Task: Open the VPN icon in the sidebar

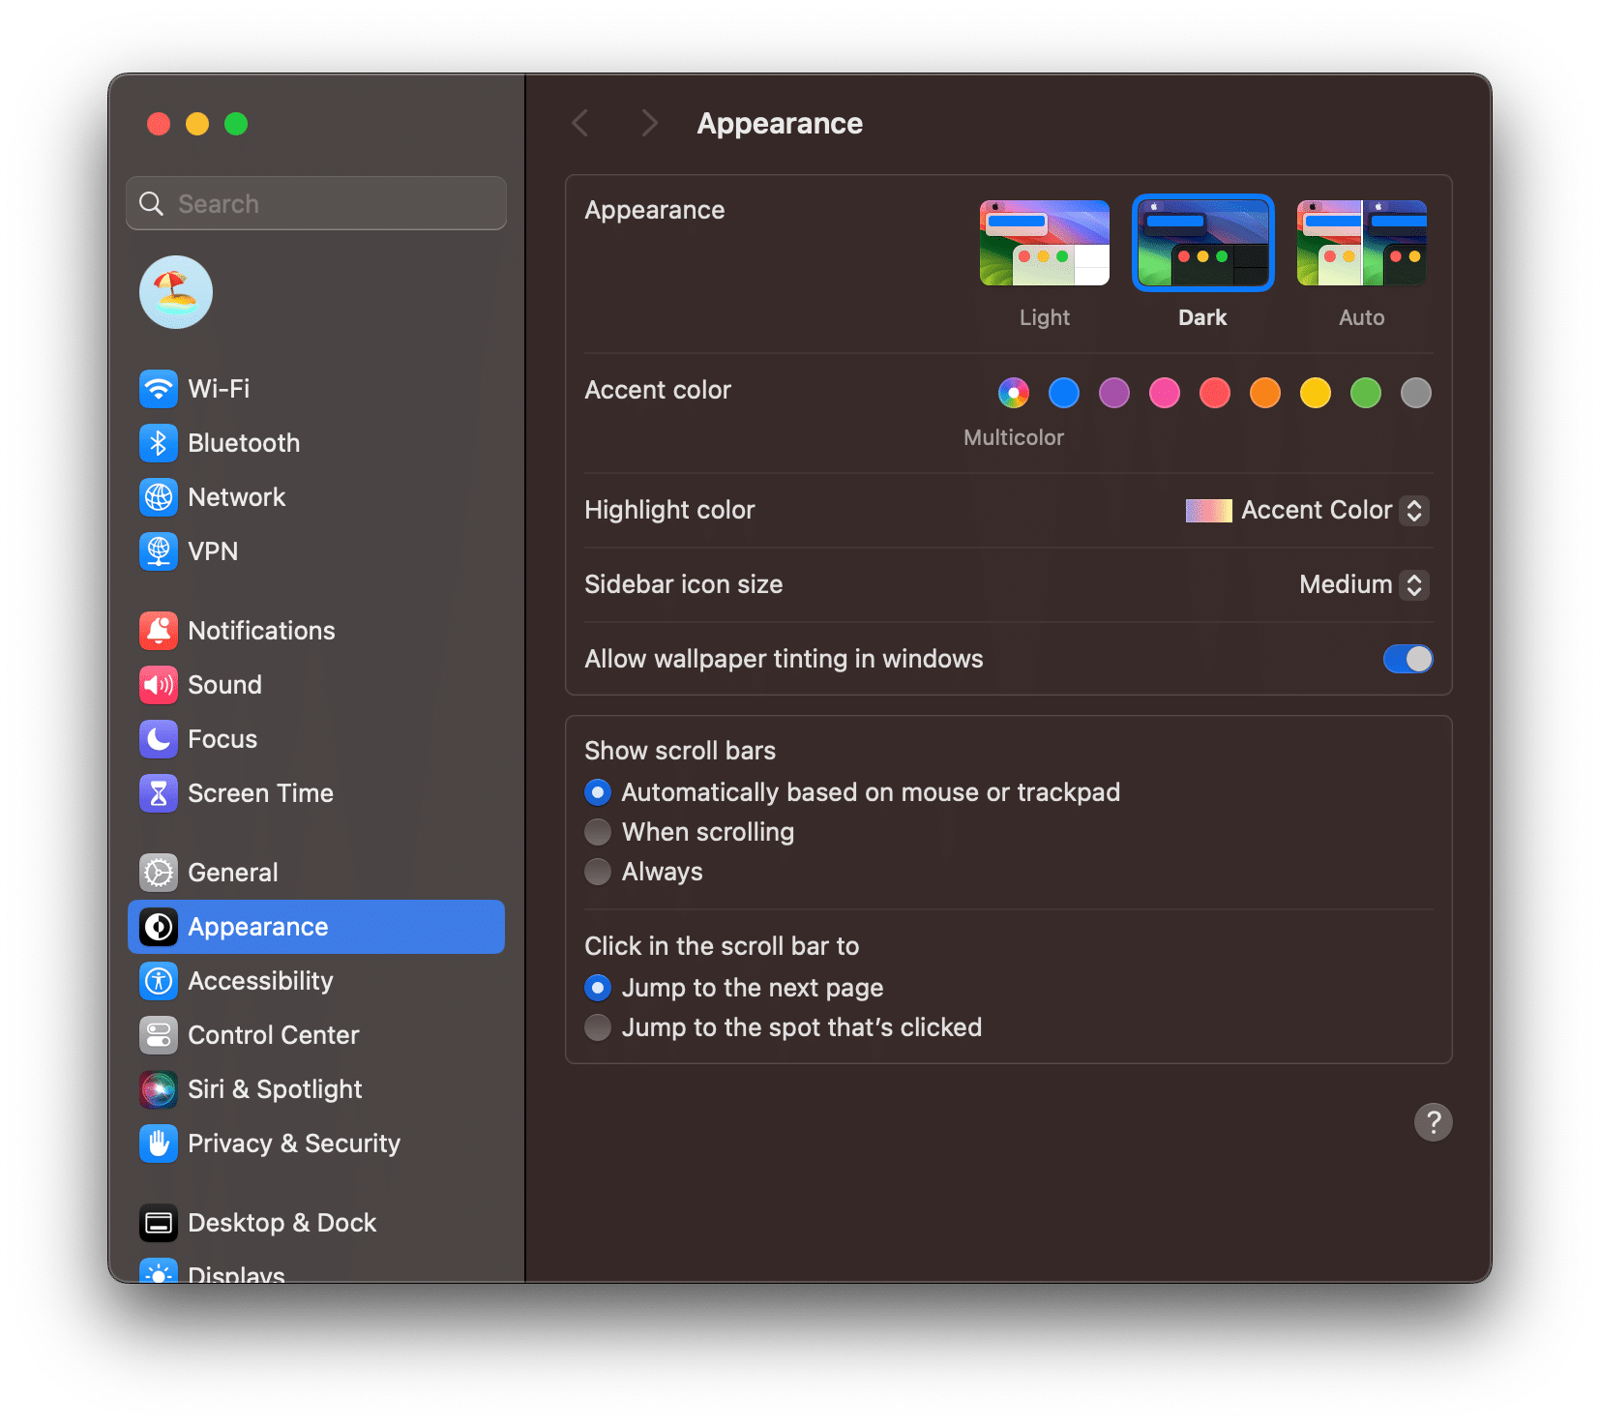Action: [x=159, y=551]
